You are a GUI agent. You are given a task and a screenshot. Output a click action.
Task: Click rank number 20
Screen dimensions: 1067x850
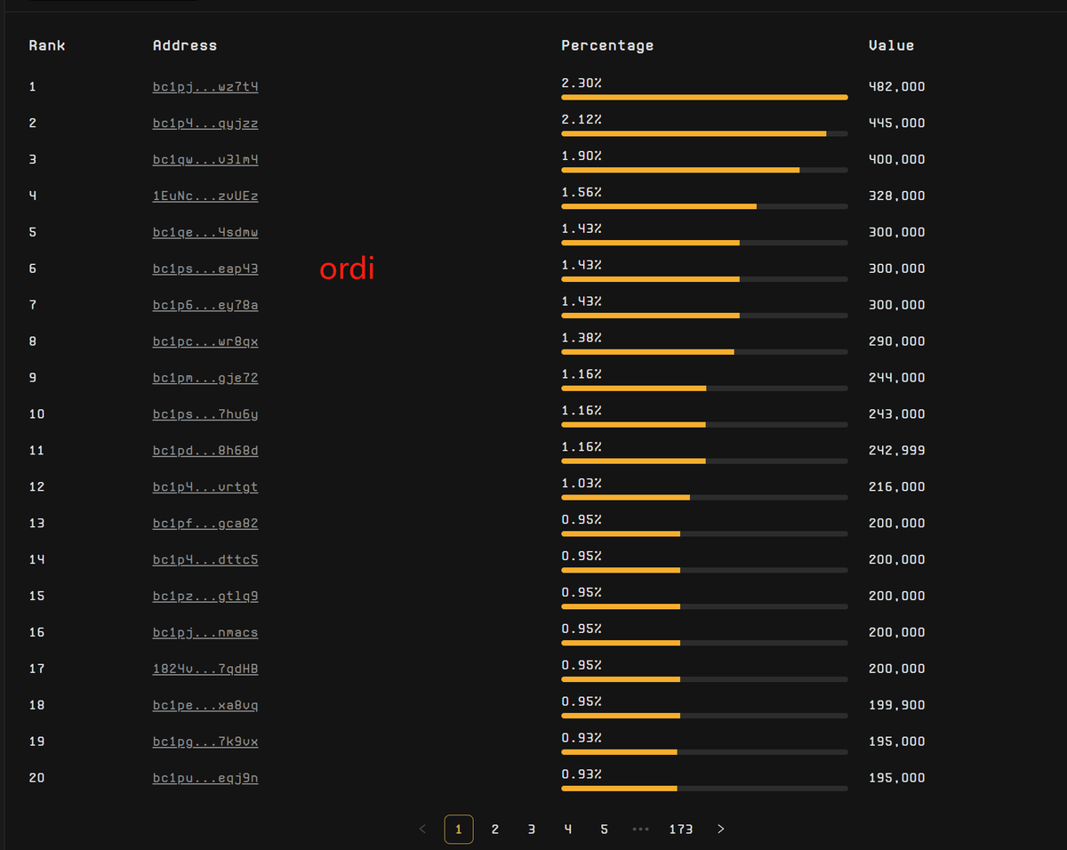pos(36,779)
